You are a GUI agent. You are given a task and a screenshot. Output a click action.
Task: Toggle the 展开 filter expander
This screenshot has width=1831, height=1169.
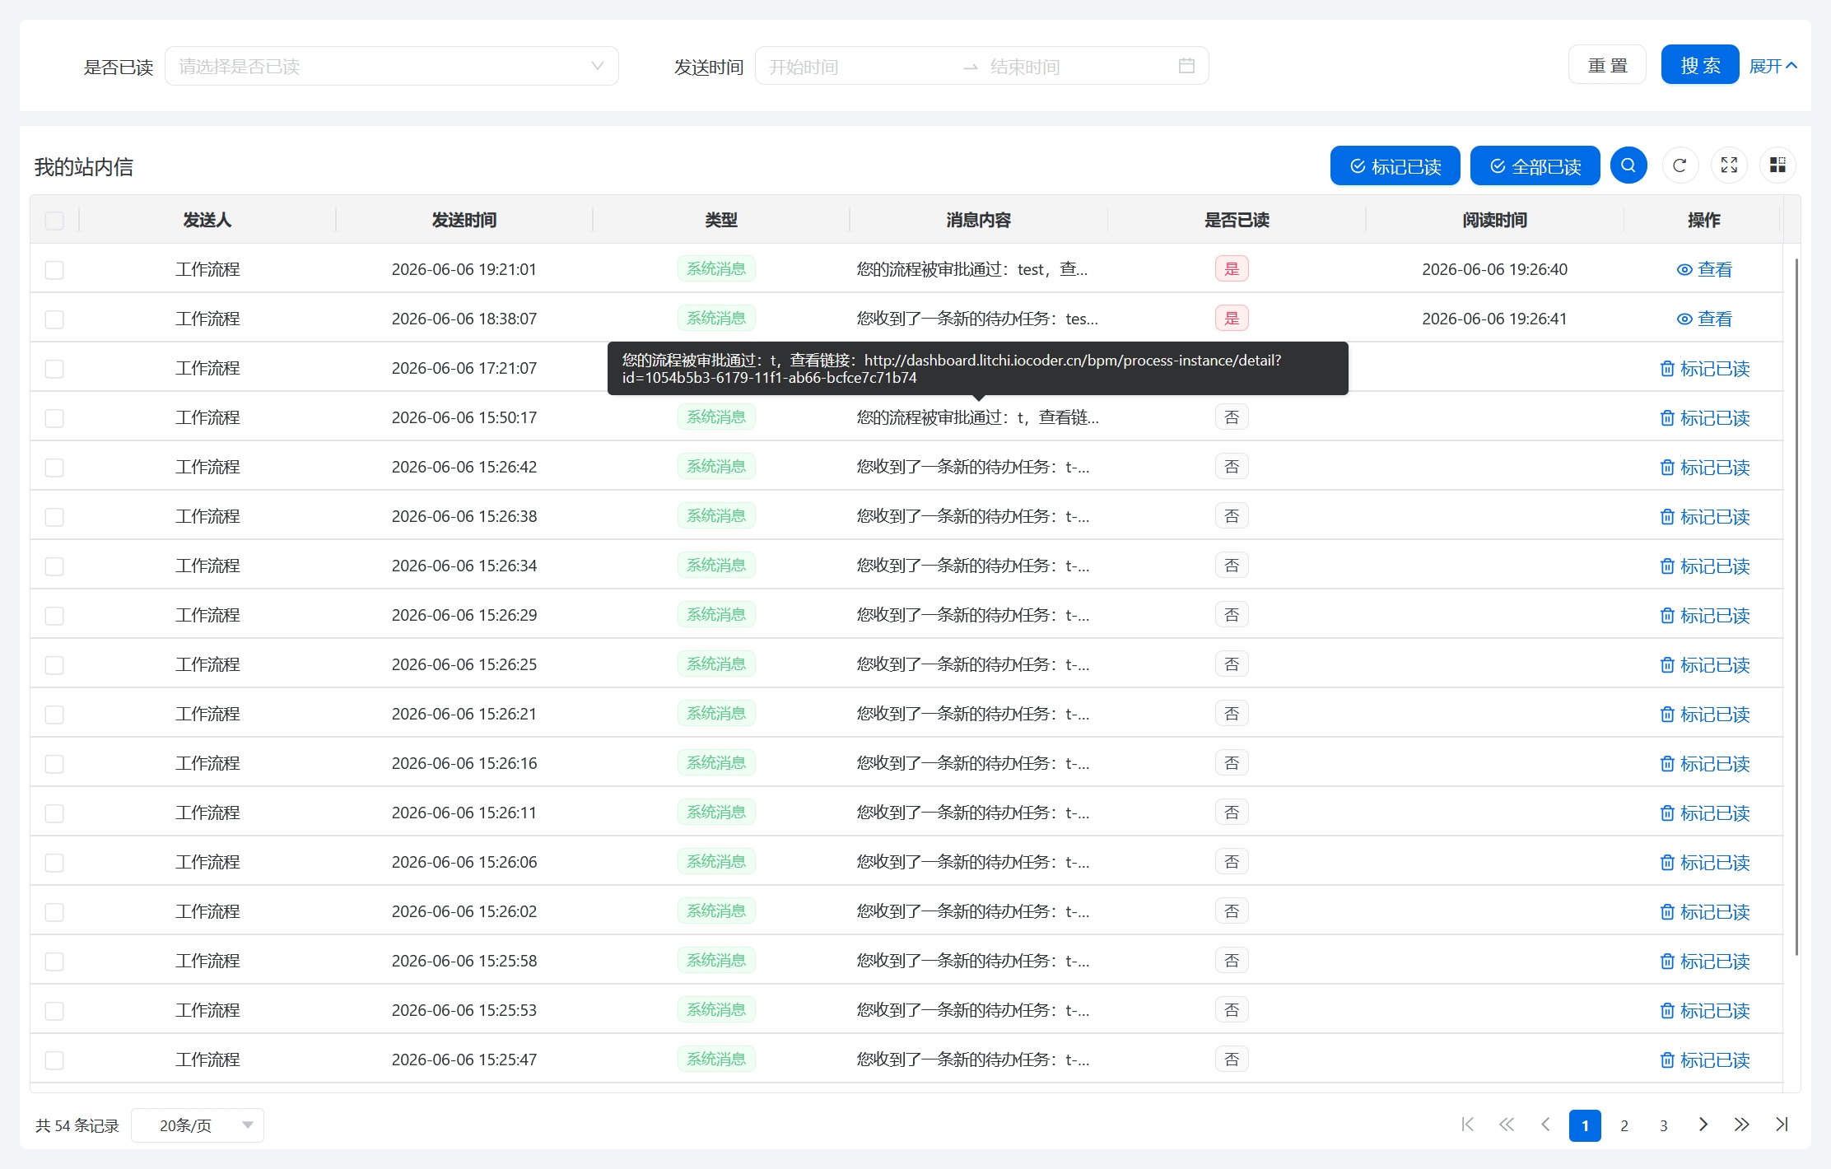(x=1773, y=66)
